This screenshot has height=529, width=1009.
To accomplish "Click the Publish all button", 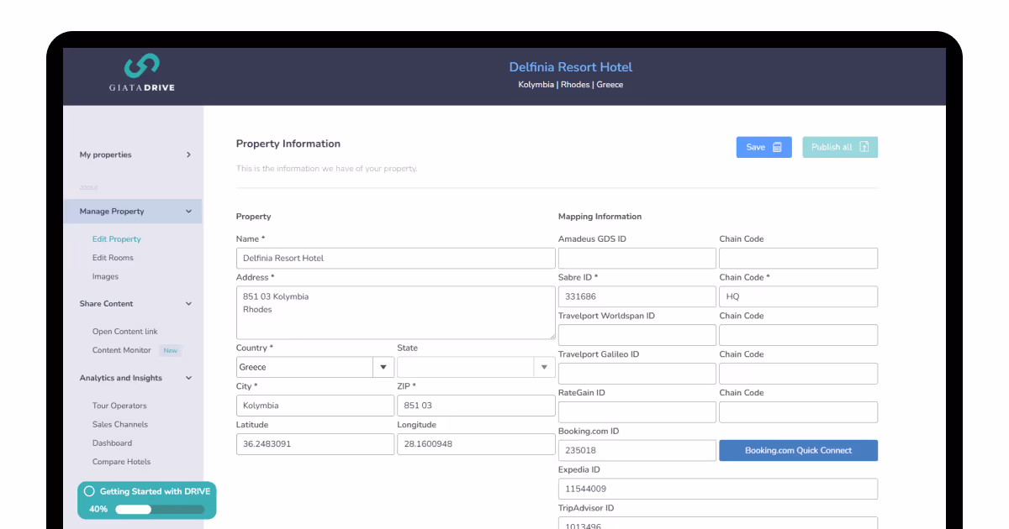I will click(x=840, y=147).
